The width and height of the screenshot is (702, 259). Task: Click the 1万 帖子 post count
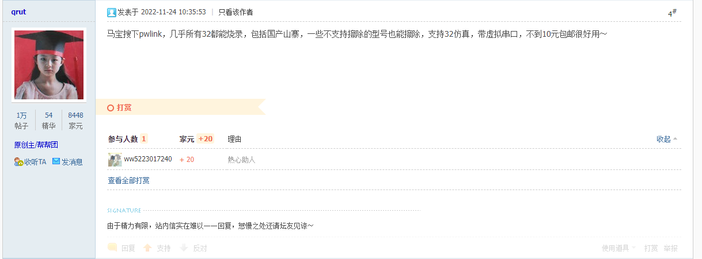click(21, 121)
